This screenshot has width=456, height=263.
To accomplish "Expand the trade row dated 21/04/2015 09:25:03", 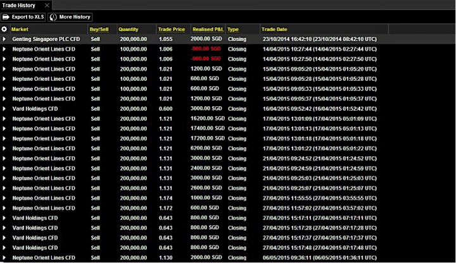I will 4,178.
